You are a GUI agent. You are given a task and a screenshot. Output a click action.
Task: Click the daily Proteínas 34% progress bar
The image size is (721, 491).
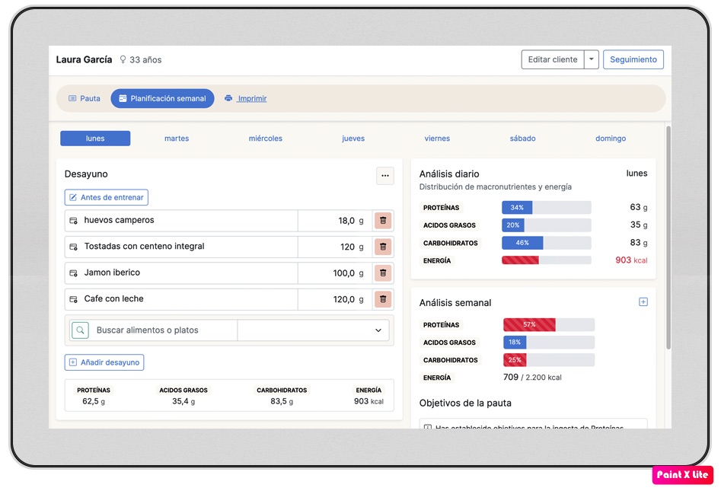546,208
